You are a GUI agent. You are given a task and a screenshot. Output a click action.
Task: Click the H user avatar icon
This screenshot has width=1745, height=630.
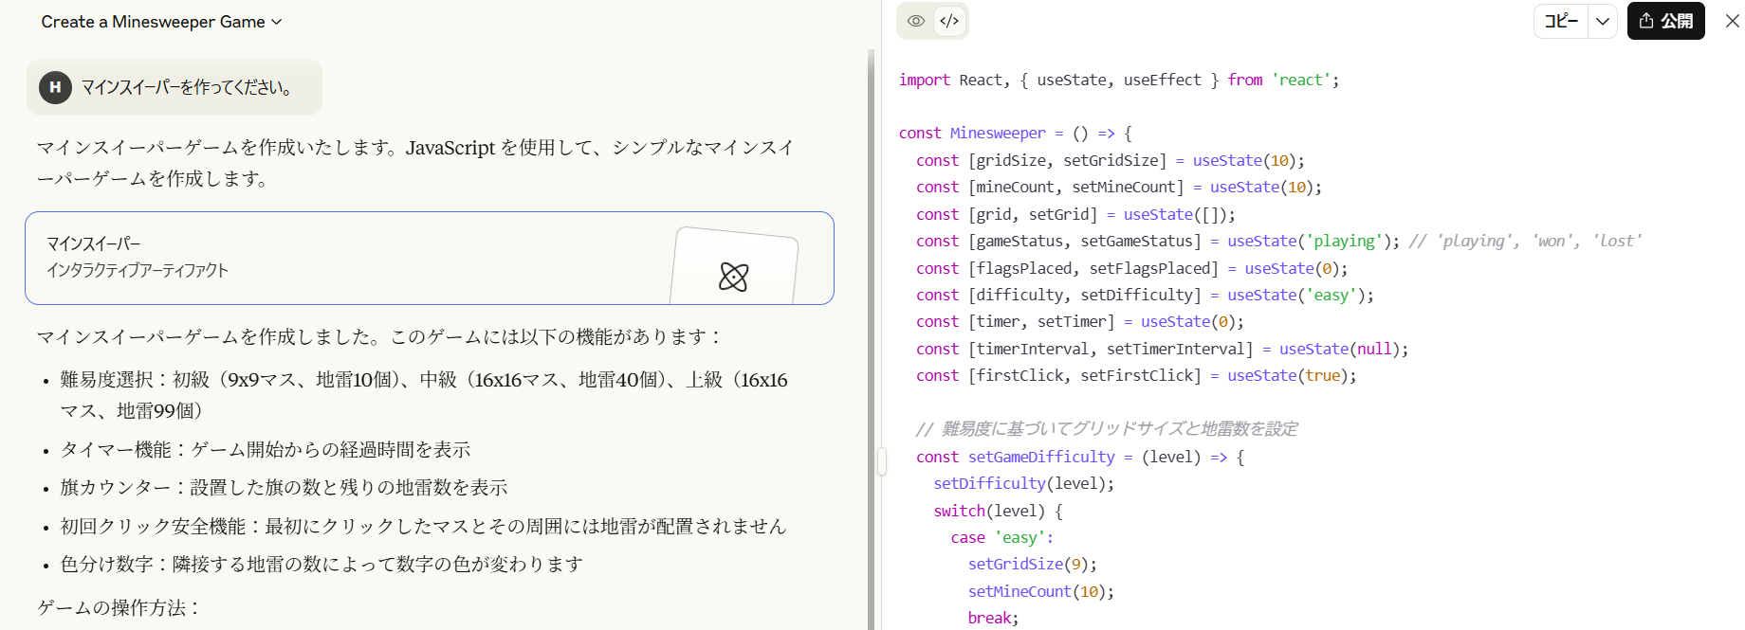[55, 87]
